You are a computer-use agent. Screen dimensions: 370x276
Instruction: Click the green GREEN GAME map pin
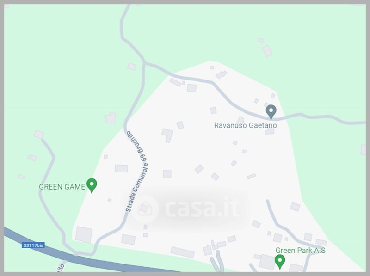92,185
